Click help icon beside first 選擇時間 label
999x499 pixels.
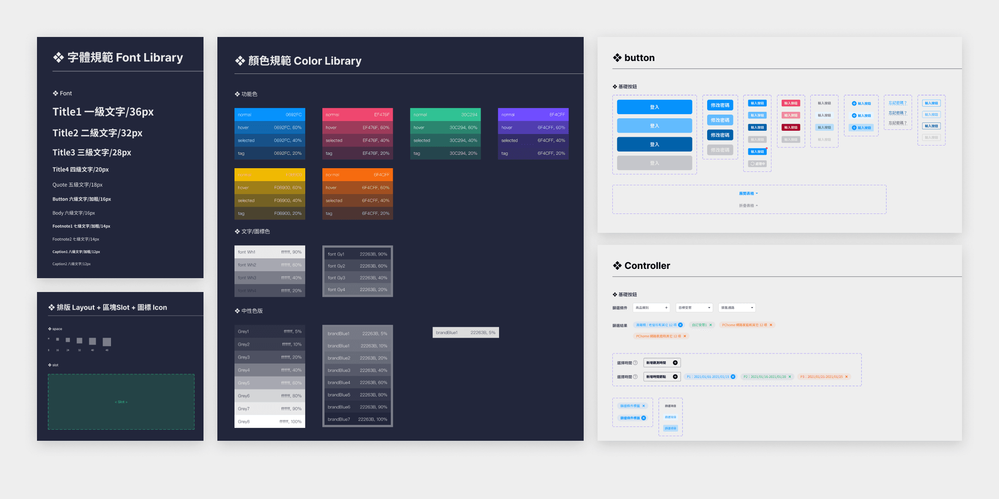[635, 363]
